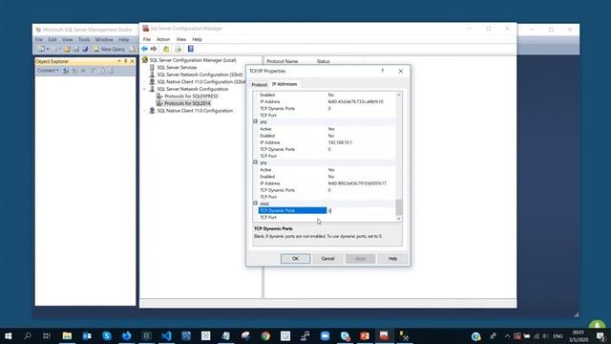Open File menu in Configuration Manager
This screenshot has height=344, width=611.
147,39
